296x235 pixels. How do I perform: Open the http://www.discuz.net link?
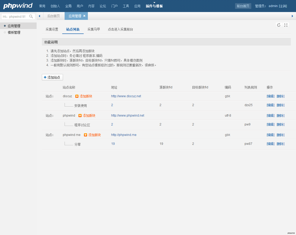pyautogui.click(x=126, y=96)
